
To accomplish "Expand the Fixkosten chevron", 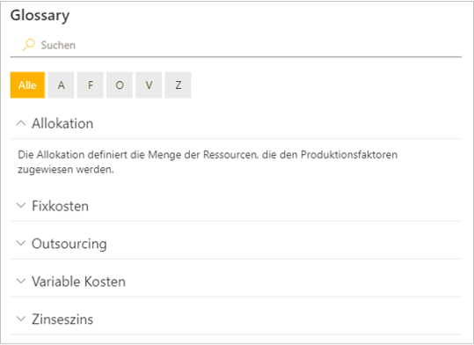I will 21,205.
